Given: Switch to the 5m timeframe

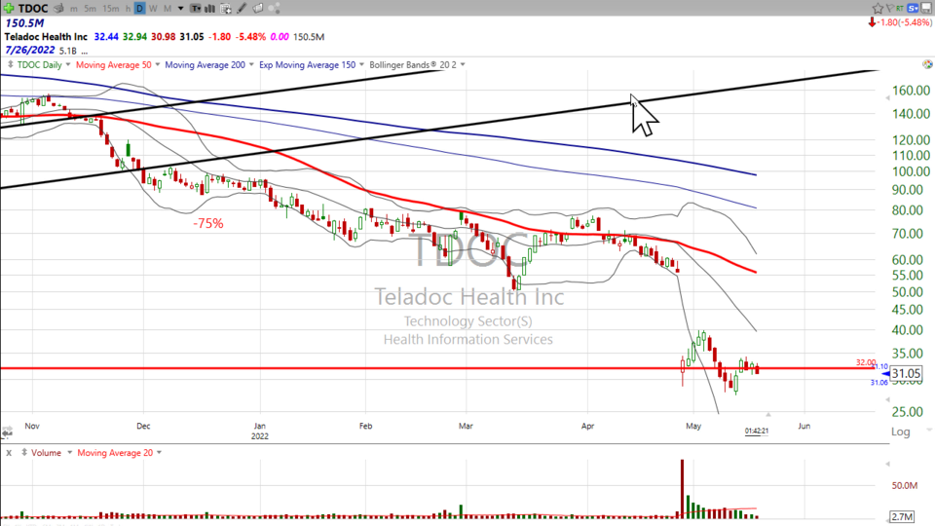Looking at the screenshot, I should click(x=90, y=8).
